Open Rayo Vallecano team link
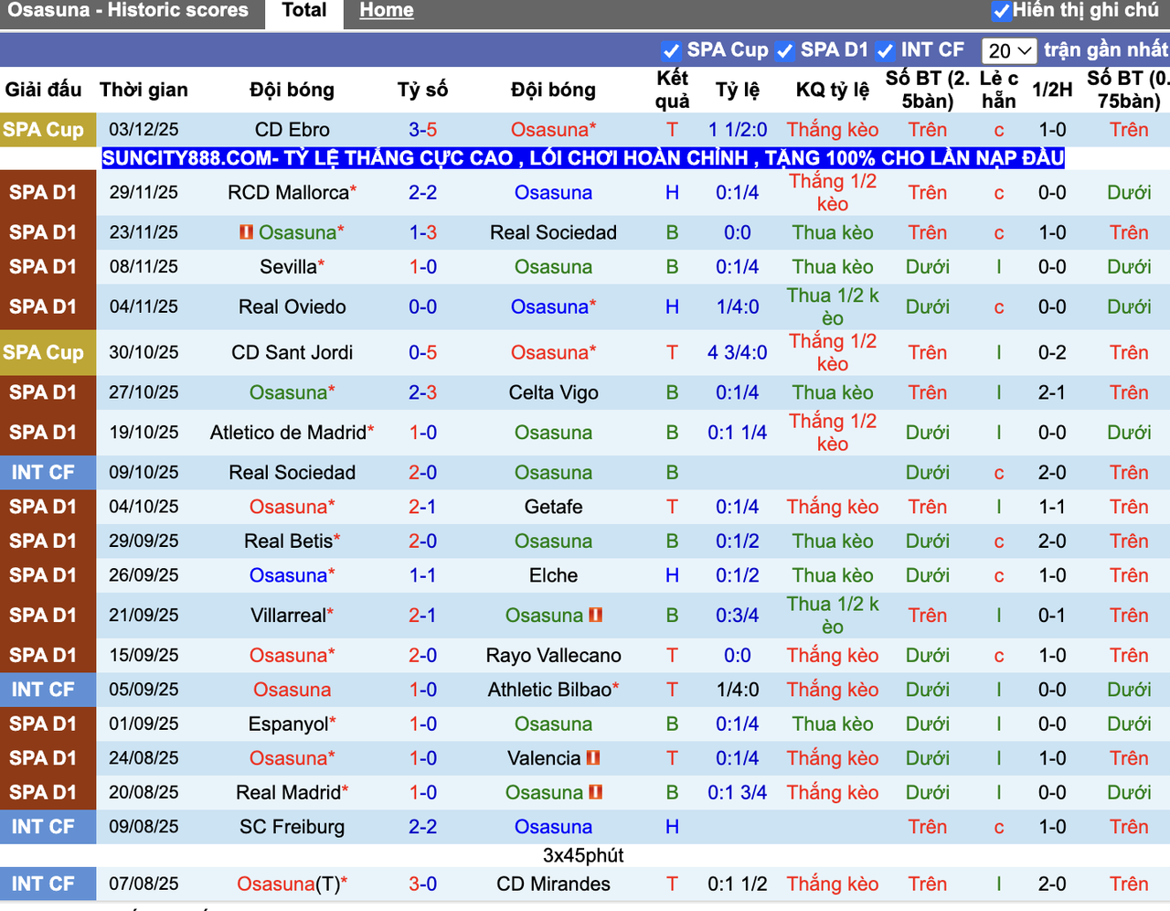 point(553,656)
